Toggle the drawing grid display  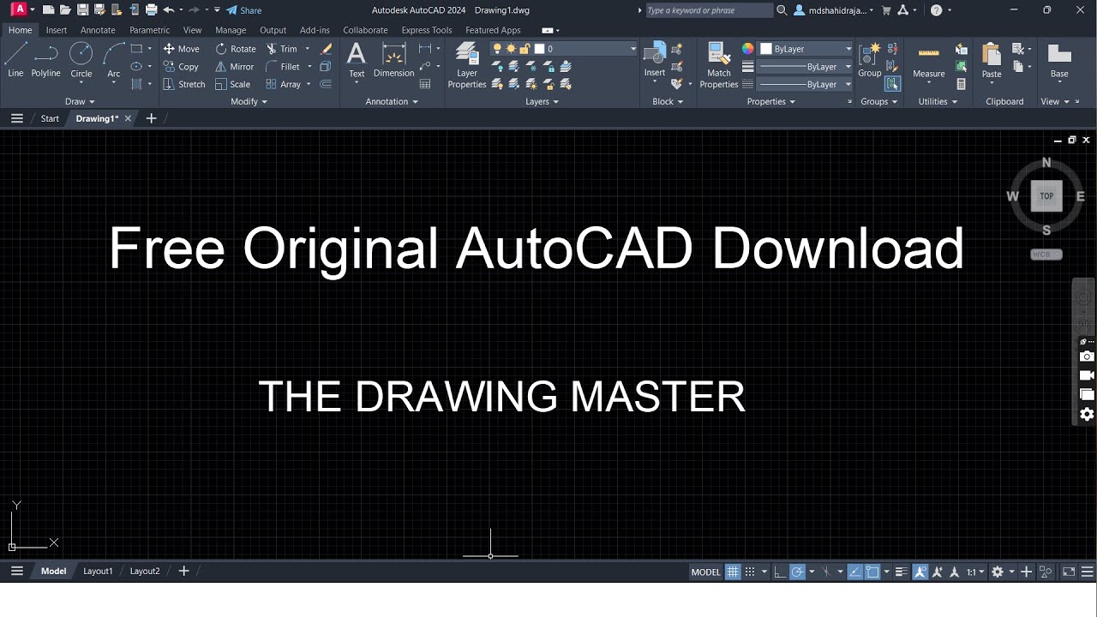pos(733,572)
